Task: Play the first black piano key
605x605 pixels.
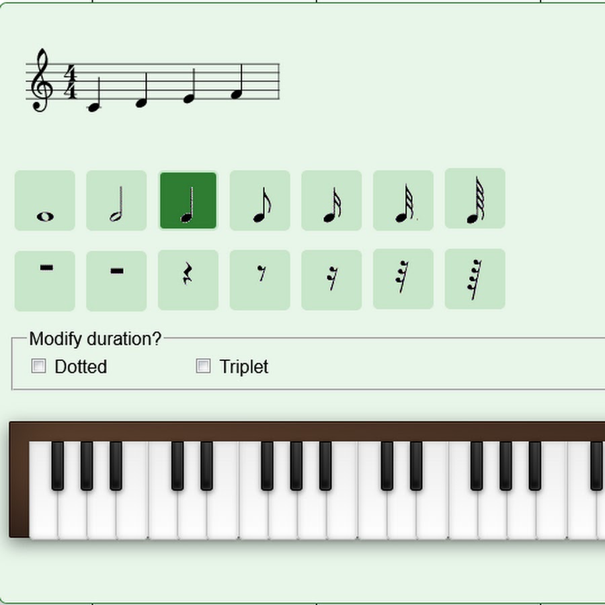Action: (x=58, y=466)
